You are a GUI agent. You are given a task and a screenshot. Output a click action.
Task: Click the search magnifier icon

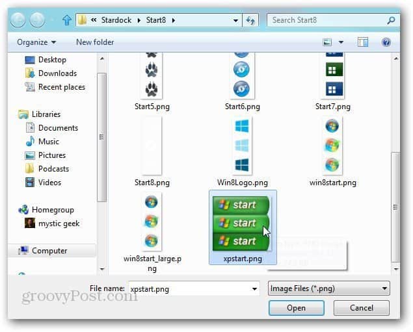tap(391, 20)
